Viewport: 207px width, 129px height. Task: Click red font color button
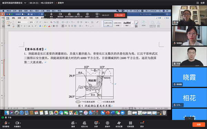[49, 26]
